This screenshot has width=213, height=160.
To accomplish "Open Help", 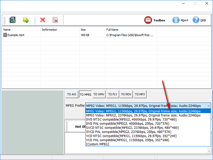I will 199,20.
